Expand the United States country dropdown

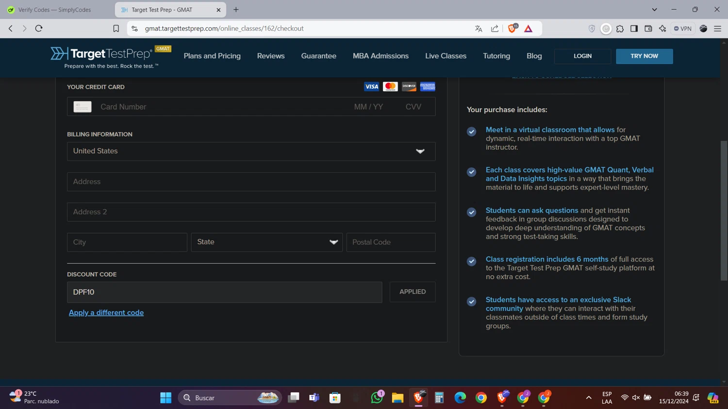coord(251,151)
